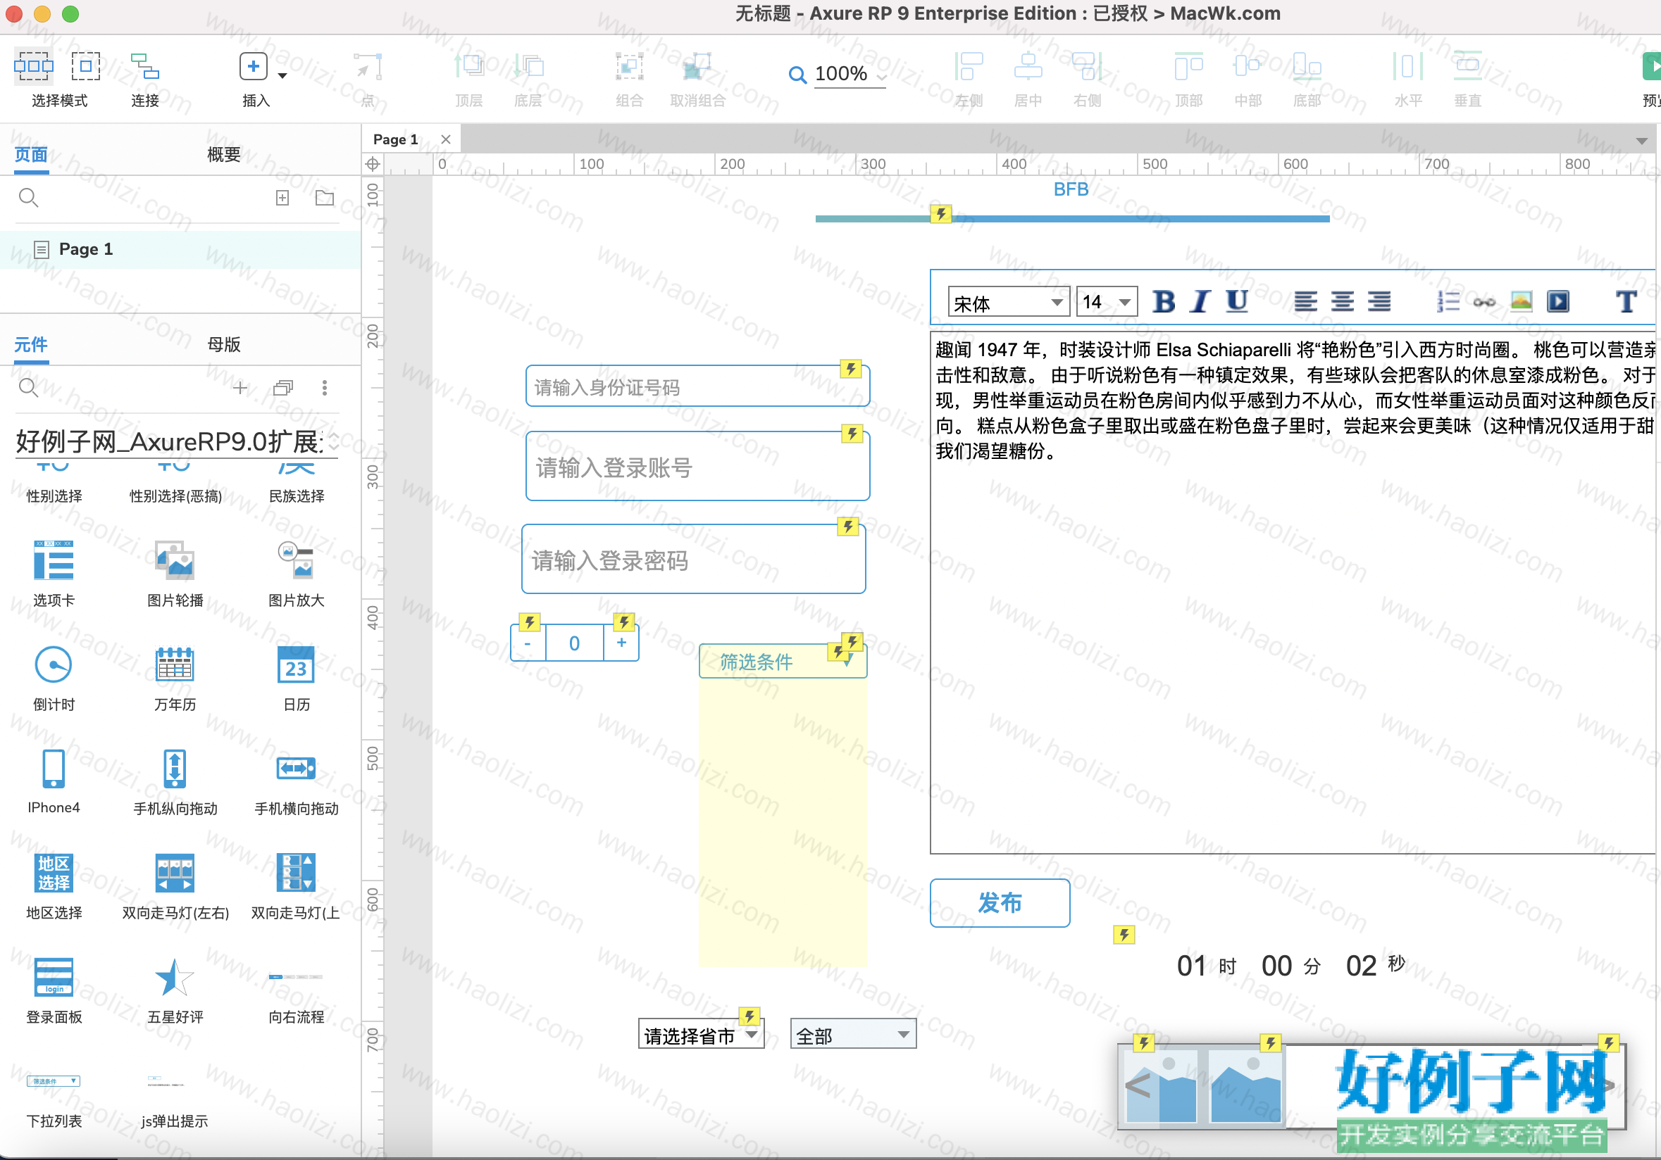The image size is (1661, 1160).
Task: Select the 倒计时 widget
Action: click(54, 678)
